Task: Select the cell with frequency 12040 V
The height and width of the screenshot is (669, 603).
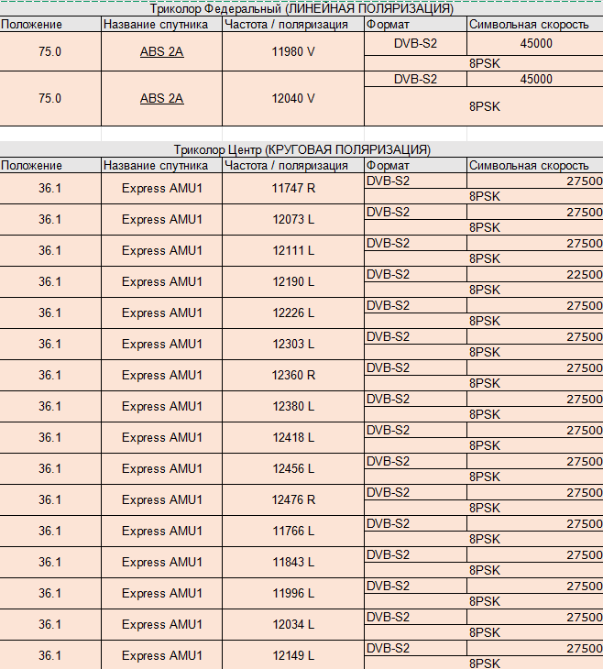Action: coord(293,99)
